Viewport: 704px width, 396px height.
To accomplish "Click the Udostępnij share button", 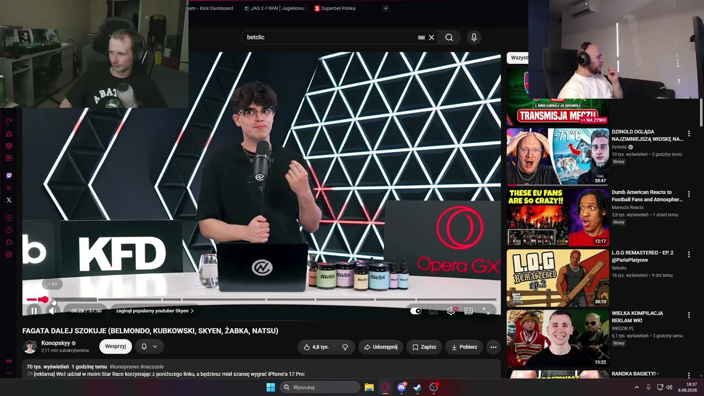I will [381, 347].
